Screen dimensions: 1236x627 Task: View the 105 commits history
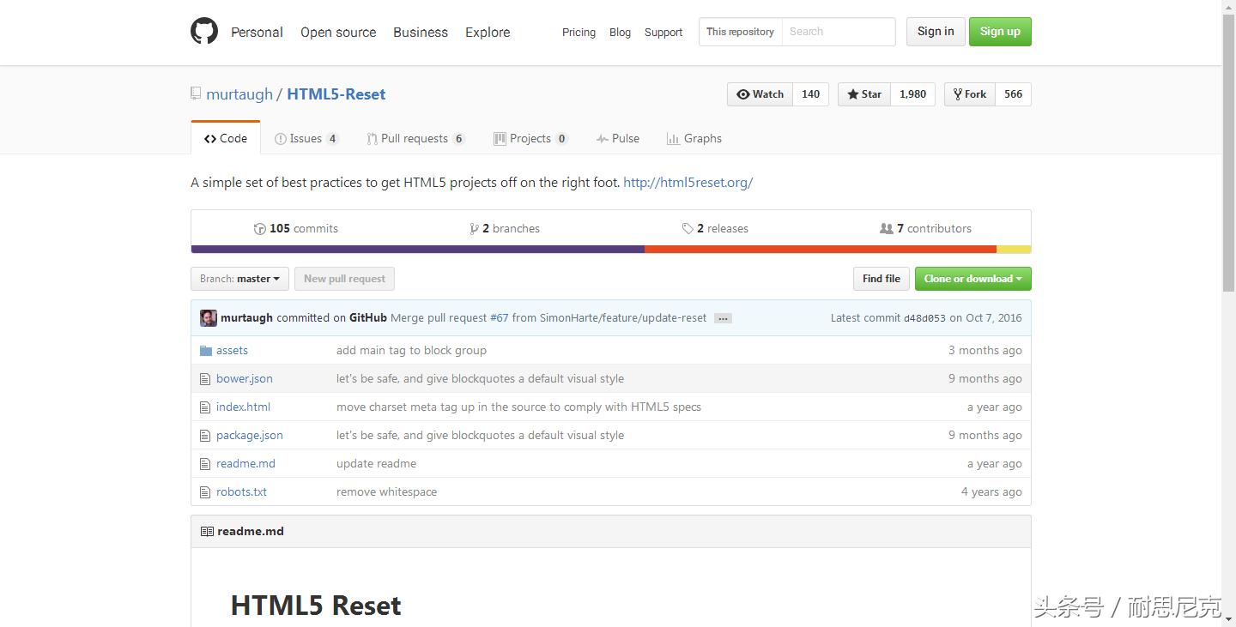(296, 228)
